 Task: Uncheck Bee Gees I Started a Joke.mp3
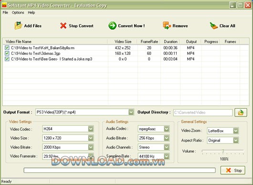7,59
